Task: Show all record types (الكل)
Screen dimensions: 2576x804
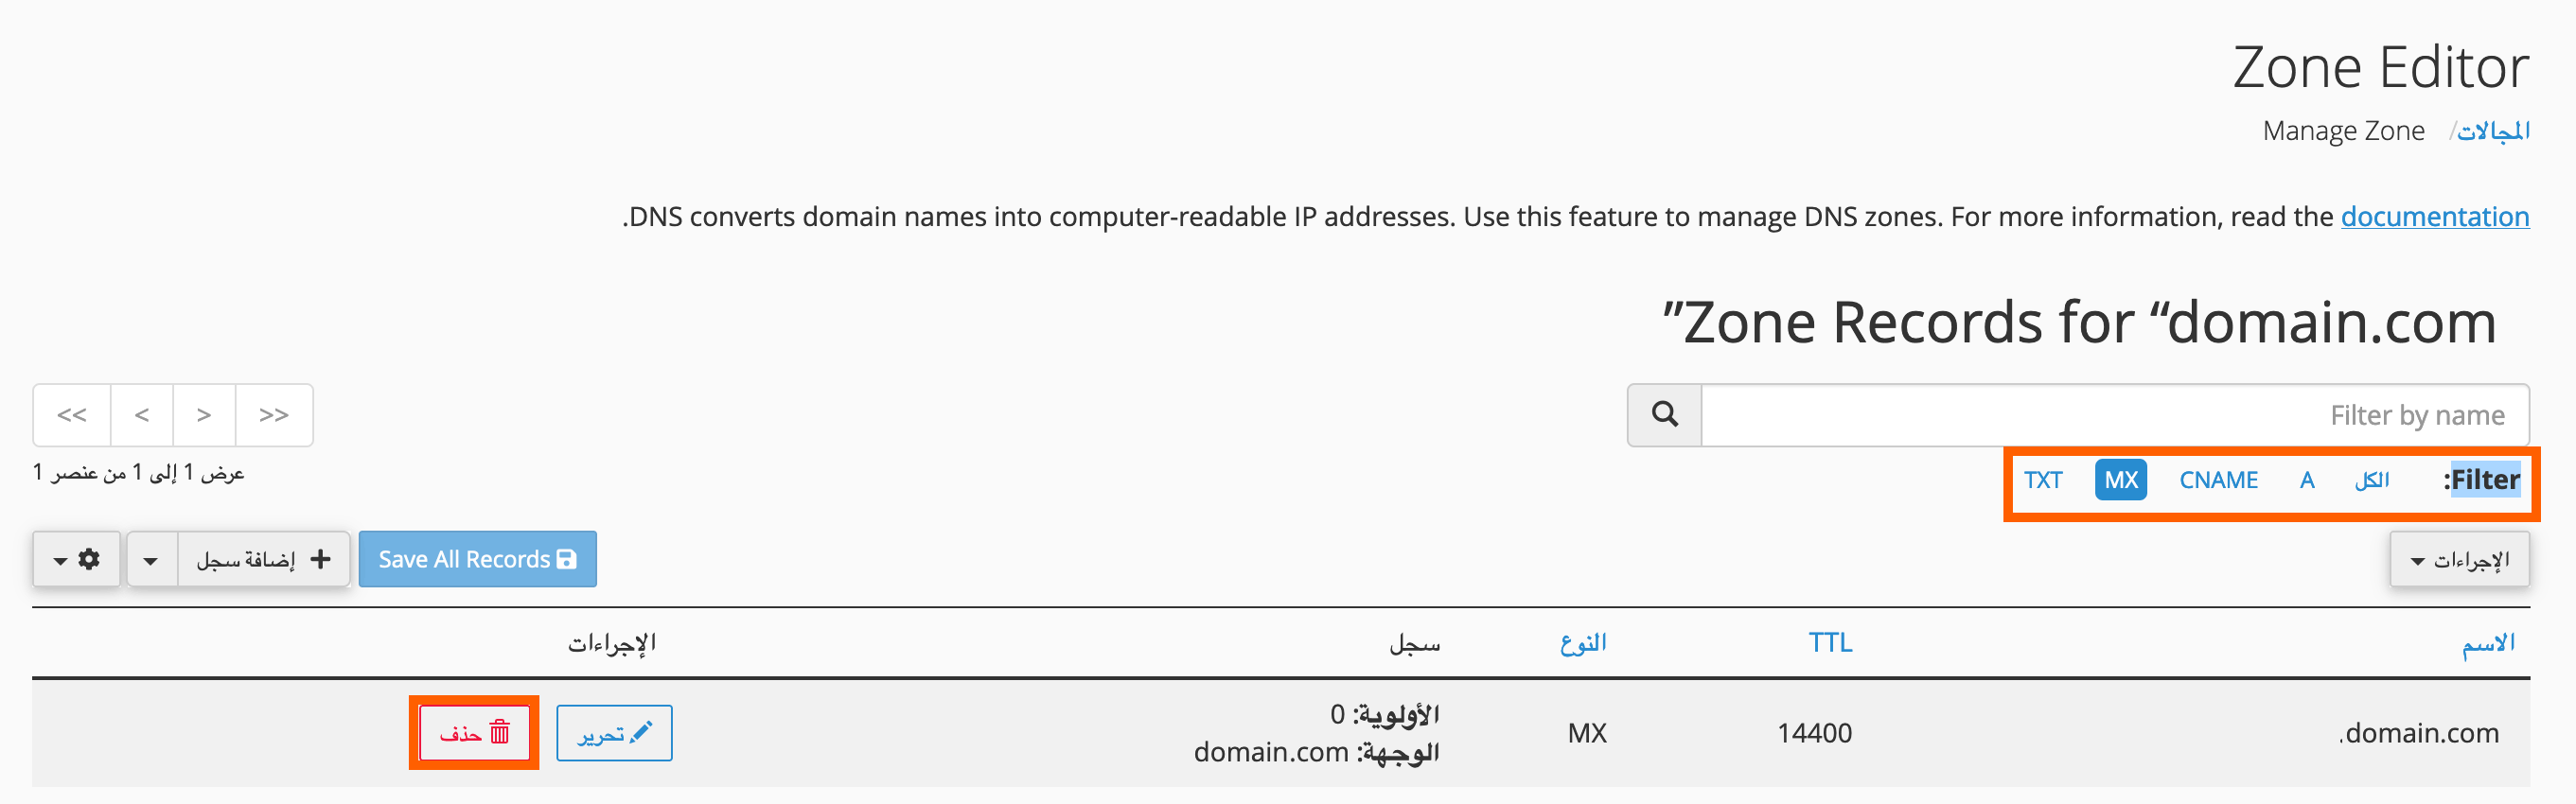Action: 2372,480
